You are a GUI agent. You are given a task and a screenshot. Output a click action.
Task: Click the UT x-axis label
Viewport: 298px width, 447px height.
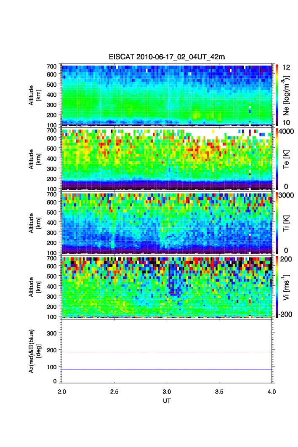click(x=167, y=401)
